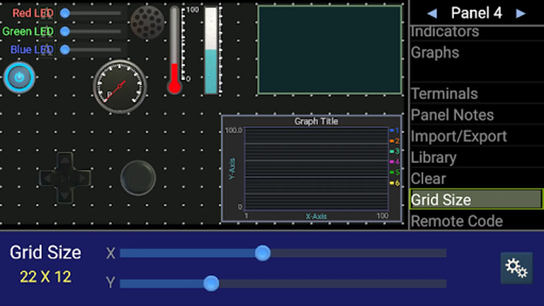Open the Import/Export menu item
Viewport: 544px width, 306px height.
[476, 136]
